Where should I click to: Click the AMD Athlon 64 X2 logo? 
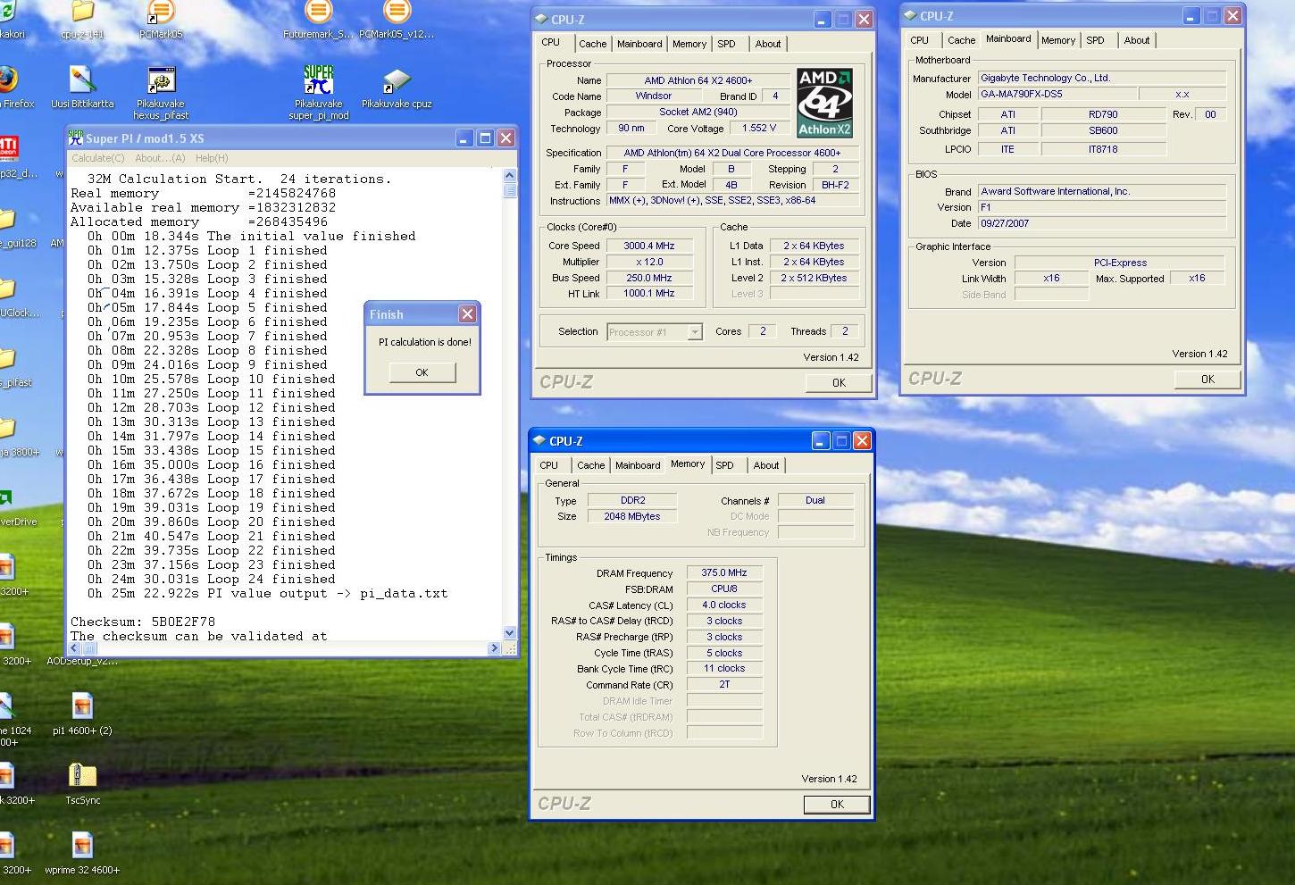pos(824,103)
